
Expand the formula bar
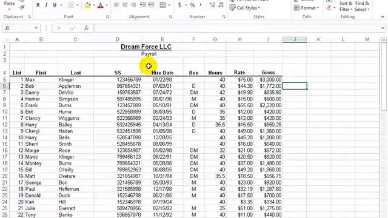[383, 28]
